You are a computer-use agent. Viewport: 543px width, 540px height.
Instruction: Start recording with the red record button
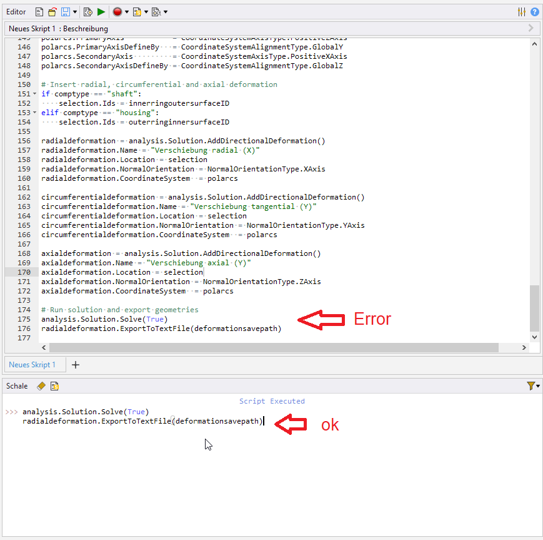117,12
